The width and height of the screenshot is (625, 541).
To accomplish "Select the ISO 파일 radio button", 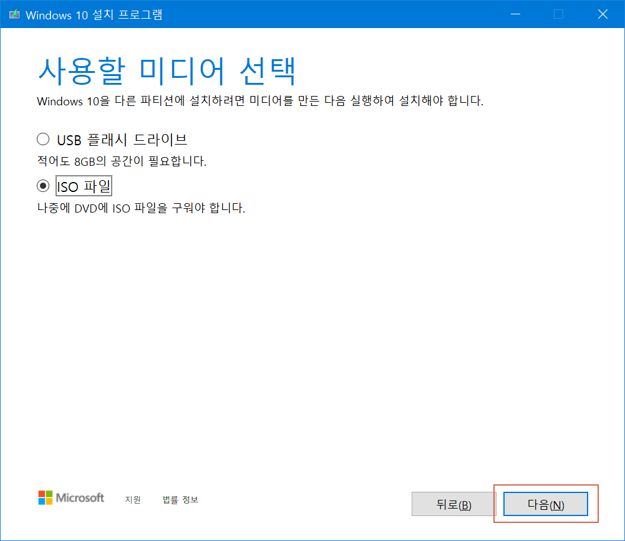I will click(43, 186).
